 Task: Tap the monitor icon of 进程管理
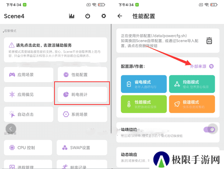(12, 167)
